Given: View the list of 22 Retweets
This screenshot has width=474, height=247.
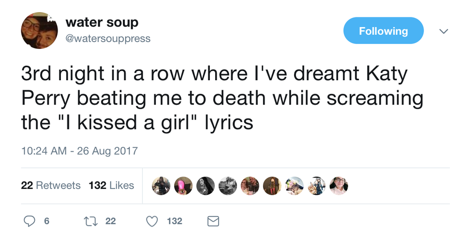Looking at the screenshot, I should [x=51, y=186].
